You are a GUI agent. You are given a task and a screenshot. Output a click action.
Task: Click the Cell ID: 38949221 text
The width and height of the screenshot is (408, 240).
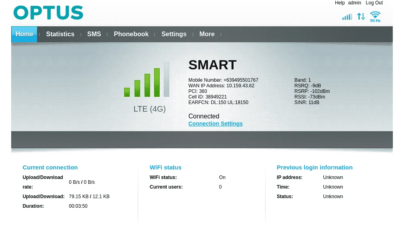point(208,97)
